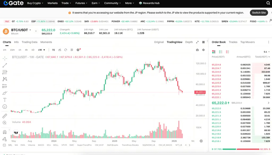Select the 4h timeframe

coord(26,50)
